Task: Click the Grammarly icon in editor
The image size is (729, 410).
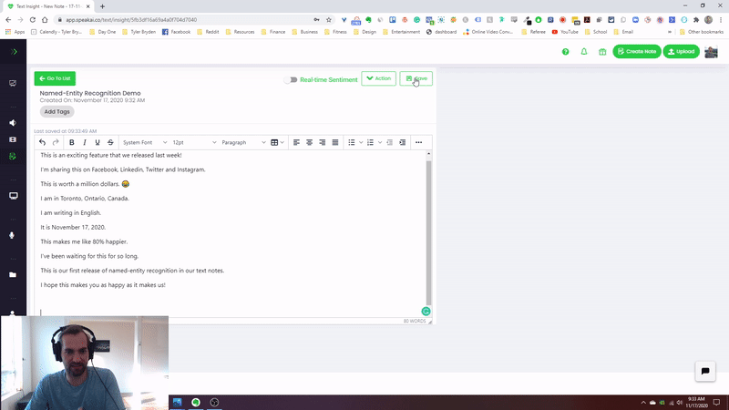Action: [426, 312]
